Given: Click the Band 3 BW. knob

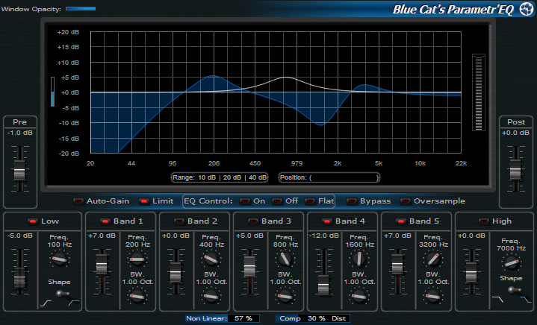Looking at the screenshot, I should [x=285, y=297].
